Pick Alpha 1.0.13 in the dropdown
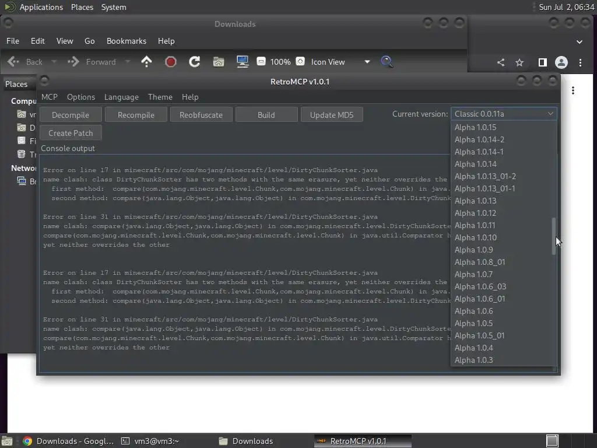597x448 pixels. point(502,201)
